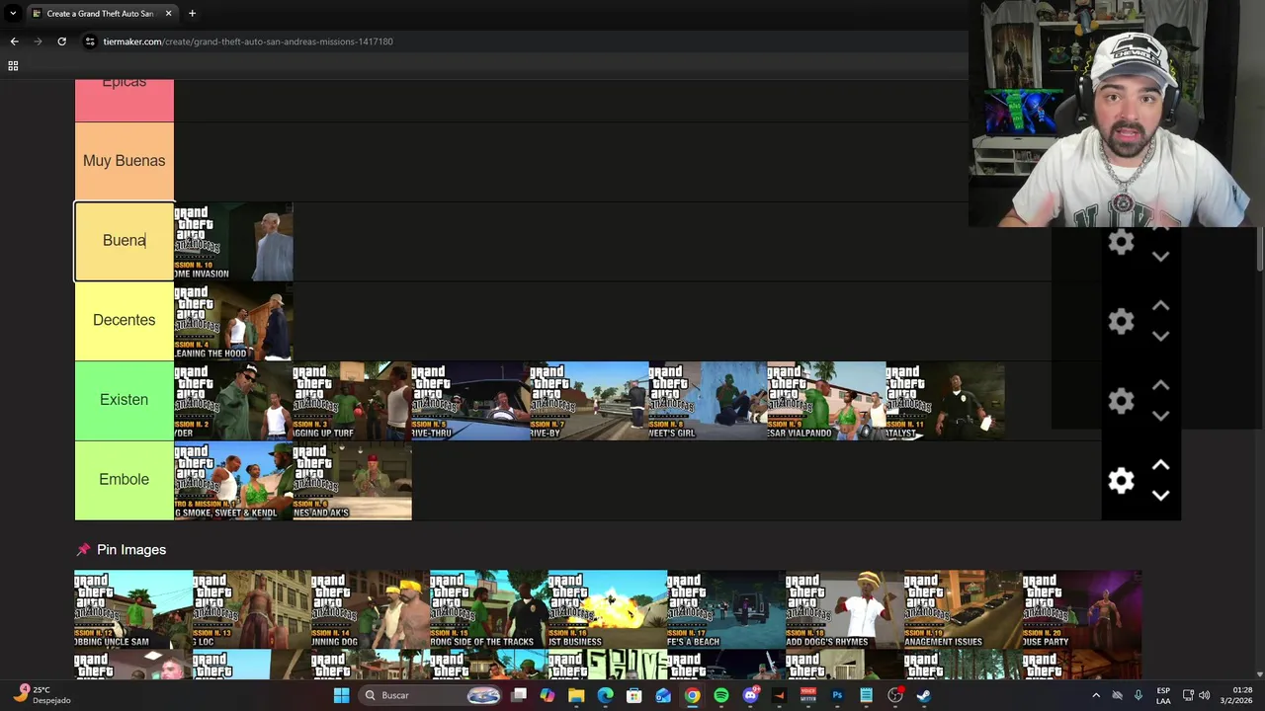Pick House Party mission image

[1082, 609]
